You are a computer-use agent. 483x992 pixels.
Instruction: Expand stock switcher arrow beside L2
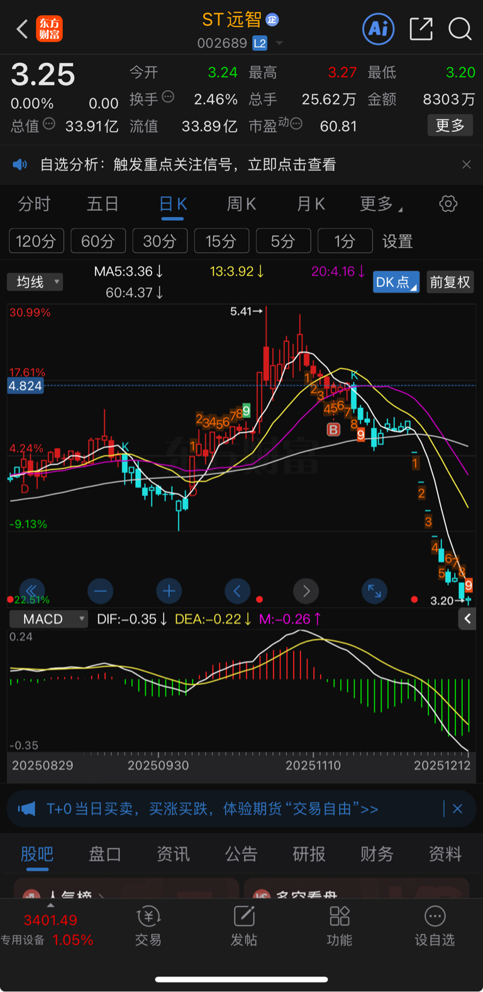coord(279,43)
